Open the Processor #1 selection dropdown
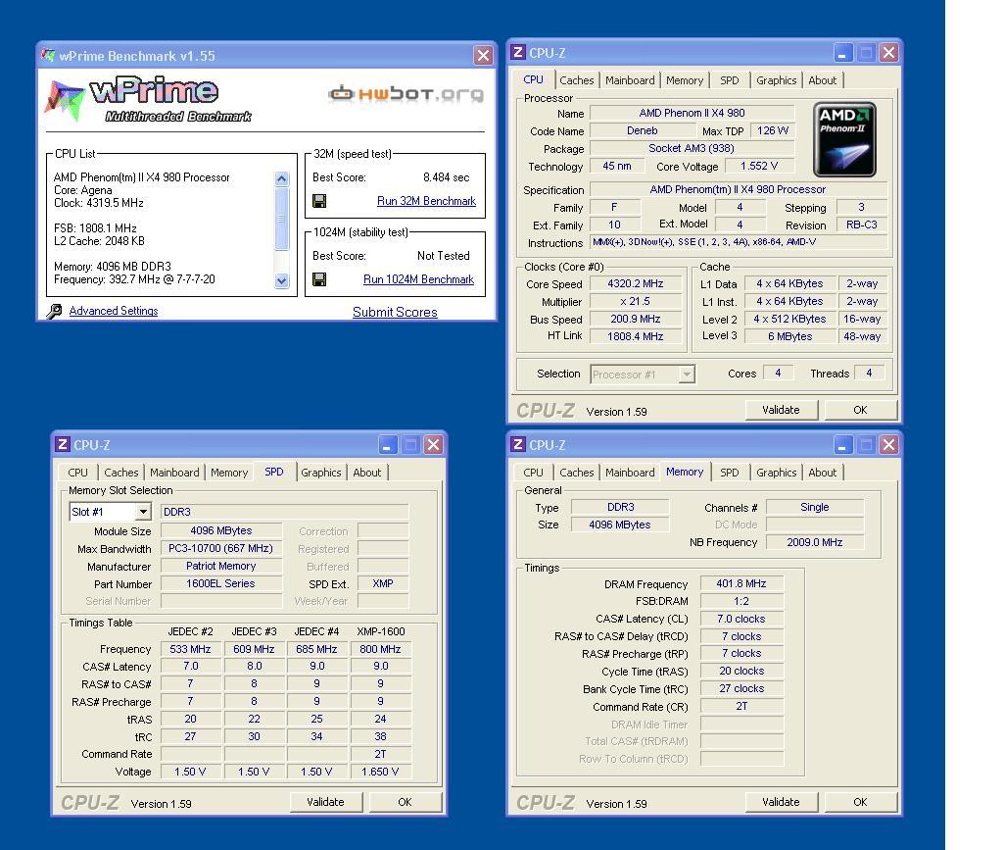This screenshot has width=1003, height=850. [687, 375]
